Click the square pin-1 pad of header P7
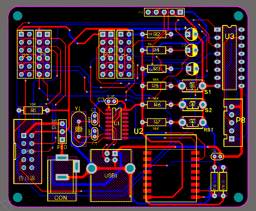The height and width of the screenshot is (211, 256). [180, 12]
